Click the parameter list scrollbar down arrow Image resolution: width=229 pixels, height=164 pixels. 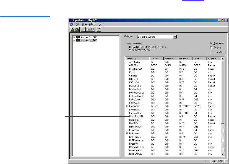[223, 154]
